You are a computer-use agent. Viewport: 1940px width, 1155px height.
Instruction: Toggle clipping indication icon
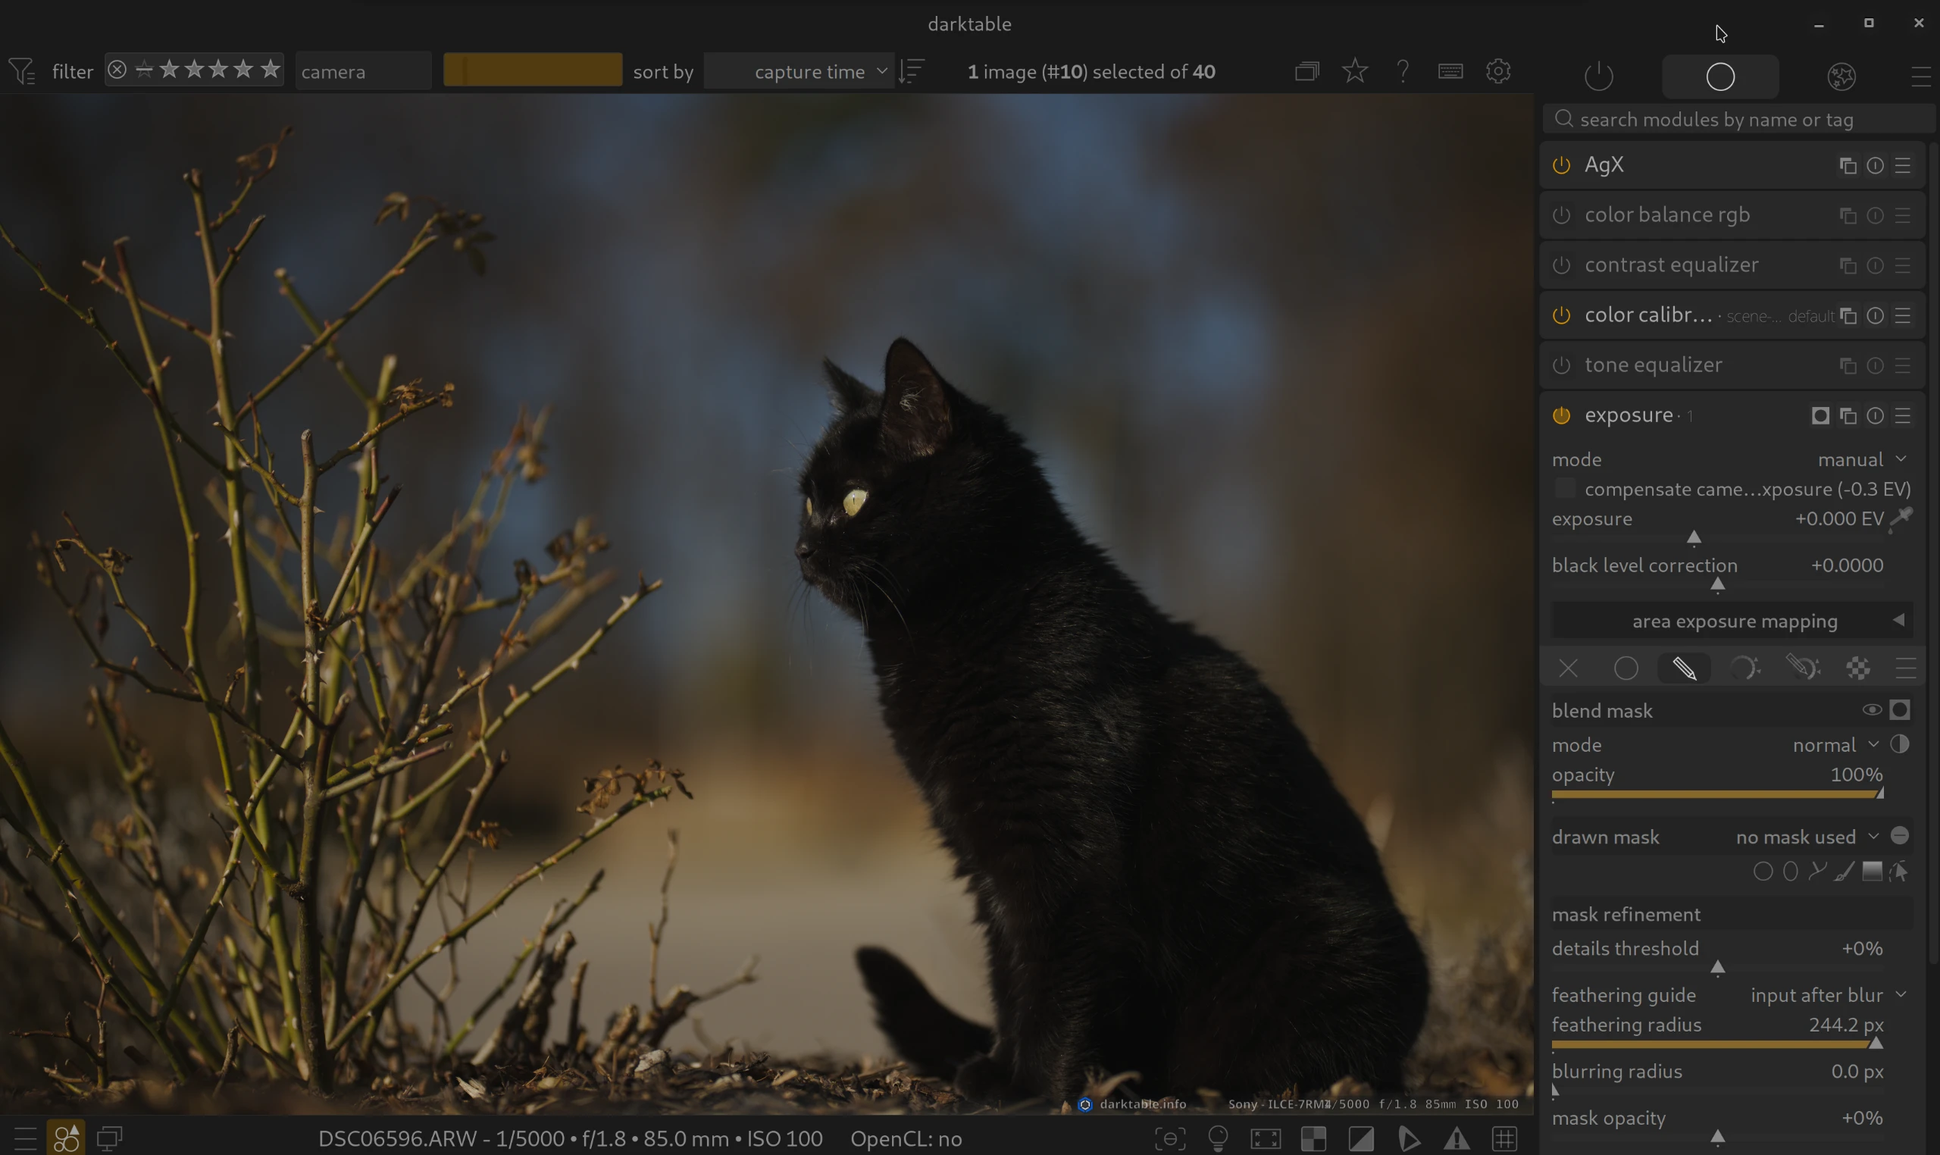pos(1361,1138)
